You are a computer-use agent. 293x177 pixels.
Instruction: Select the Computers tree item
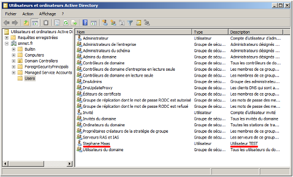[34, 55]
